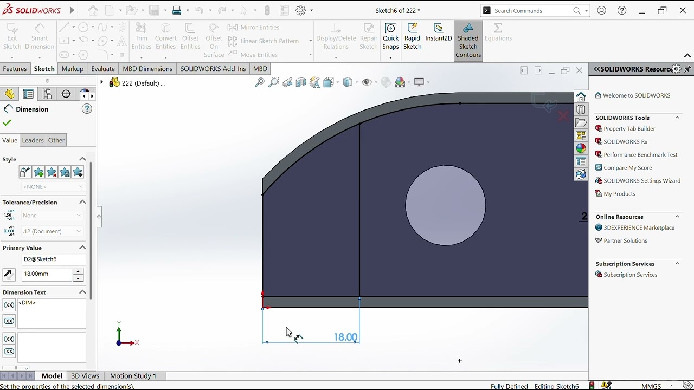Click the Zoom to Fit icon

coord(260,82)
